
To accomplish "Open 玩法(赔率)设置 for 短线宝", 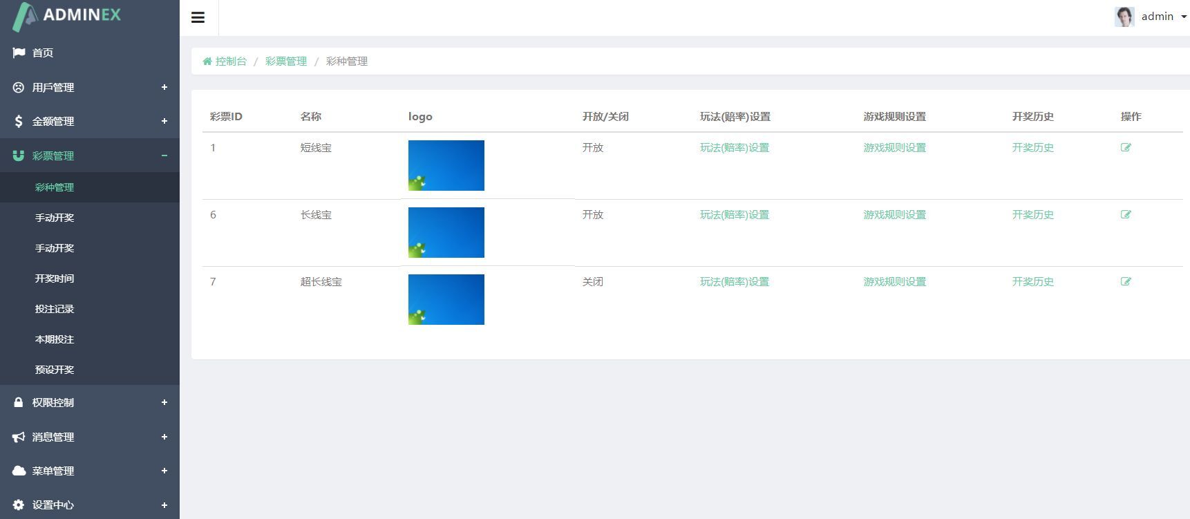I will pyautogui.click(x=735, y=147).
